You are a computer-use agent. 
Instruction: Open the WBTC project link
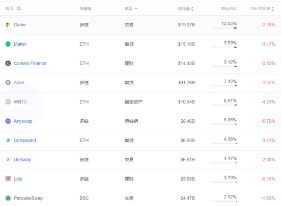(x=20, y=102)
